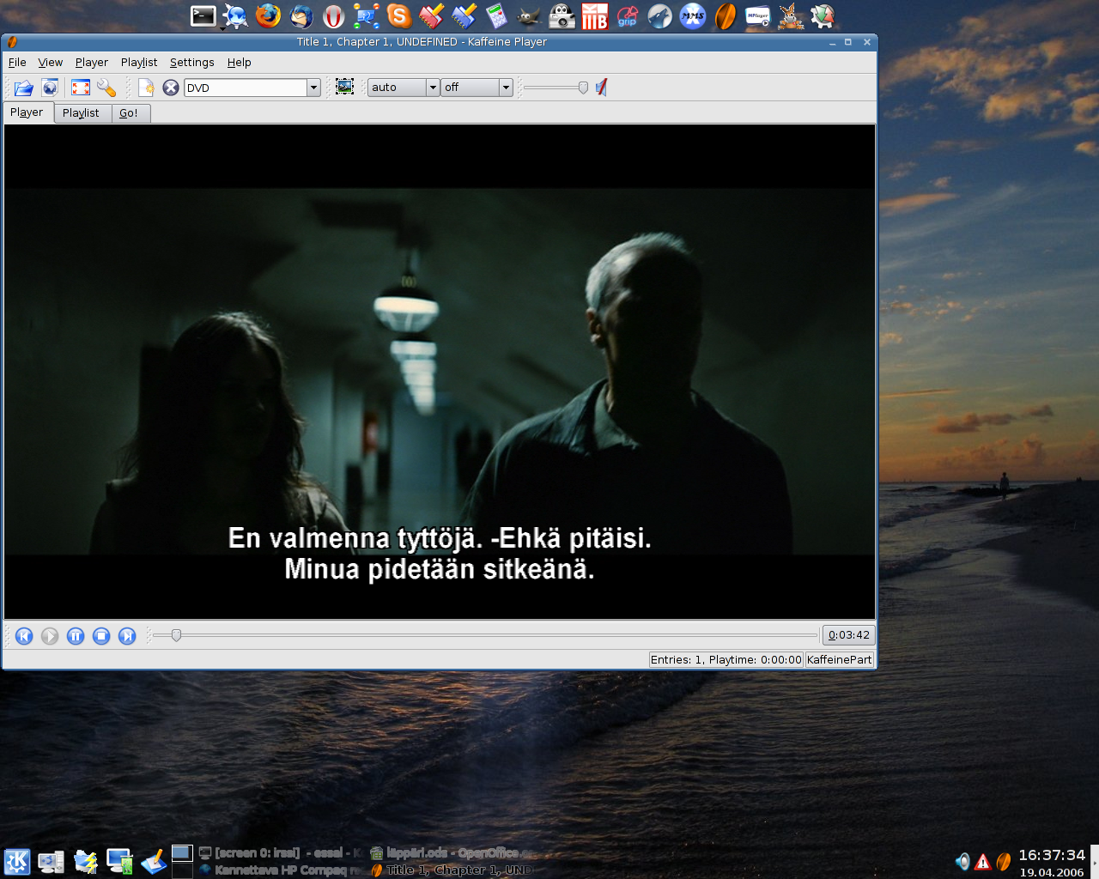
Task: Open the audio channel 'auto' dropdown
Action: click(x=403, y=88)
